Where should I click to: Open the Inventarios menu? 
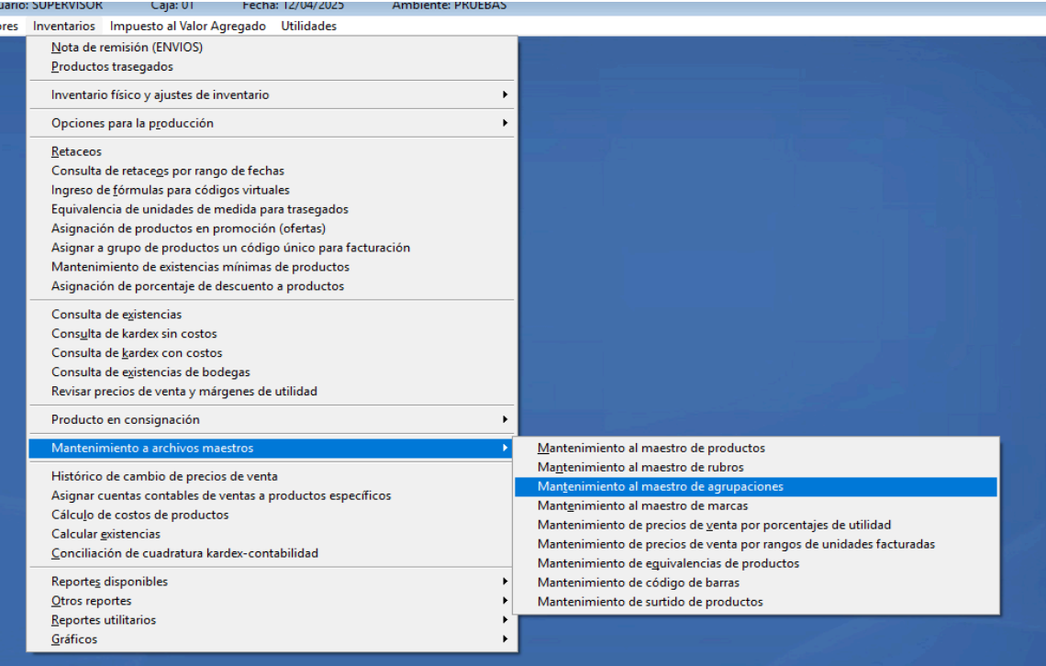coord(63,26)
